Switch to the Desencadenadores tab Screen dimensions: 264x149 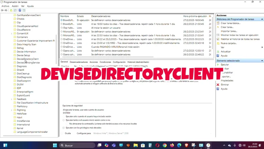click(x=78, y=62)
